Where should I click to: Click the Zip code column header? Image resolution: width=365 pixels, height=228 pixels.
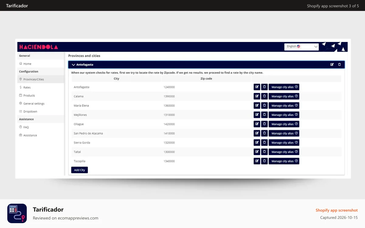pos(207,79)
